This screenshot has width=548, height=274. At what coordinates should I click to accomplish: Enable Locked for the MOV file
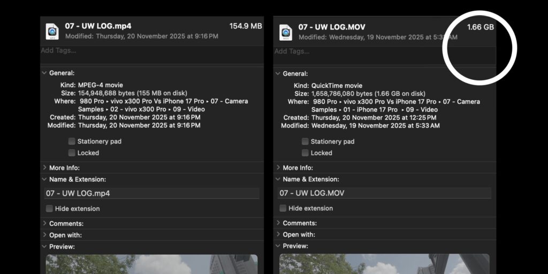pos(305,153)
